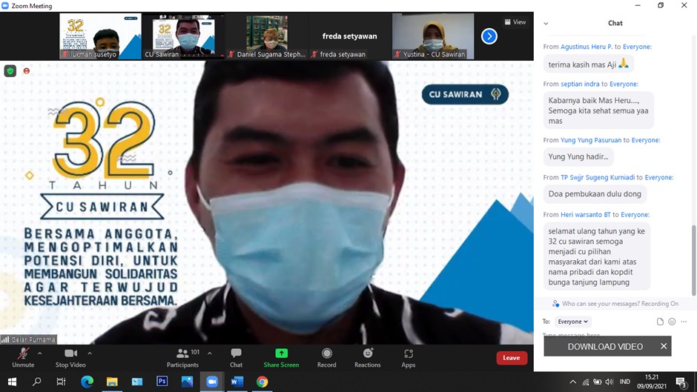Viewport: 697px width, 392px height.
Task: Select lukman susetyo video thumbnail
Action: [100, 36]
